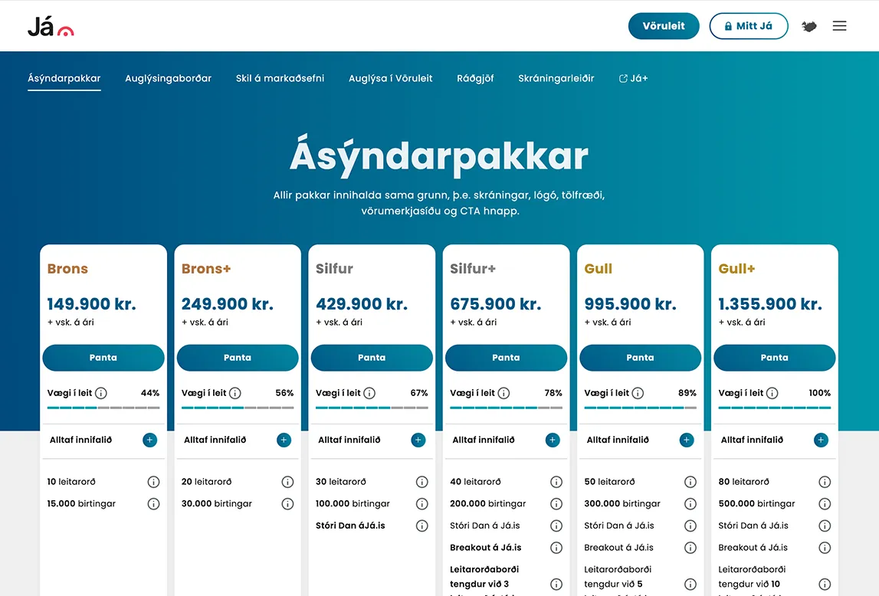The width and height of the screenshot is (879, 596).
Task: Show info for 30.000 birtingar
Action: (287, 503)
